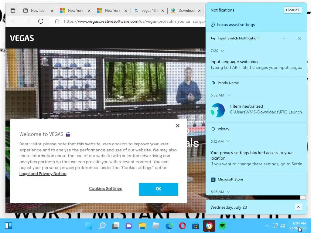
Task: Open Legal and Privacy Notice link
Action: coord(43,174)
